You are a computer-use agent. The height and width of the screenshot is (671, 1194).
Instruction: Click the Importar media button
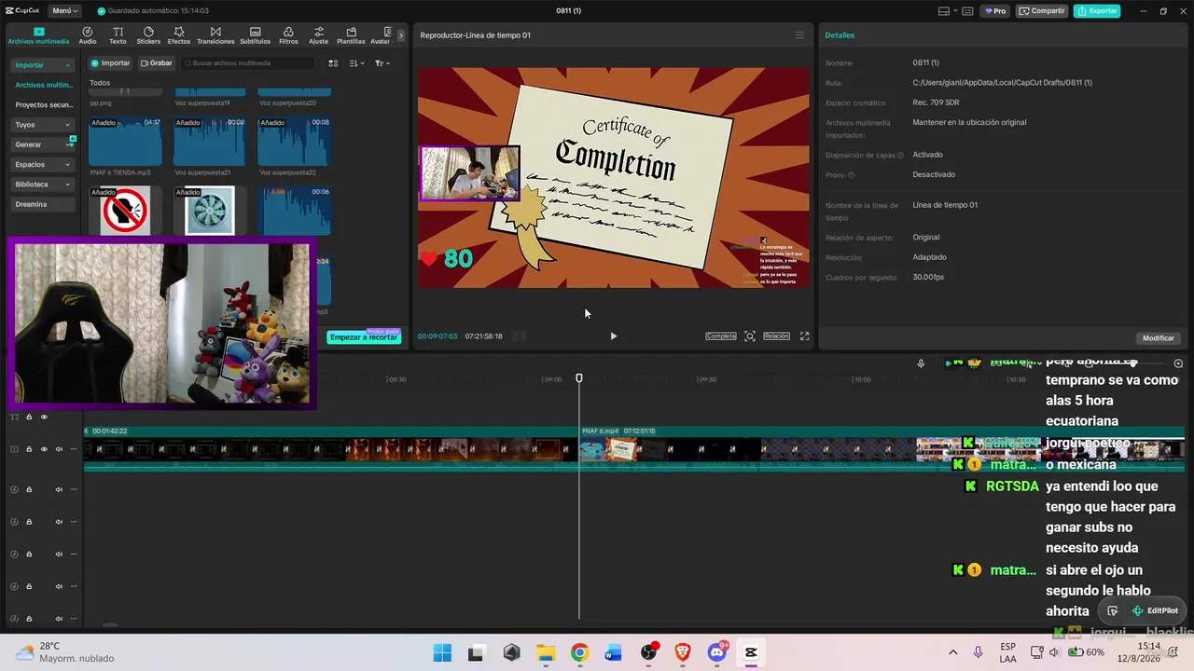tap(111, 63)
